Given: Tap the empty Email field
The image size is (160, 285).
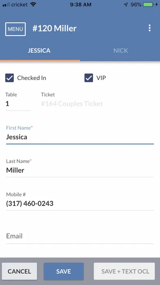Looking at the screenshot, I should 80,236.
